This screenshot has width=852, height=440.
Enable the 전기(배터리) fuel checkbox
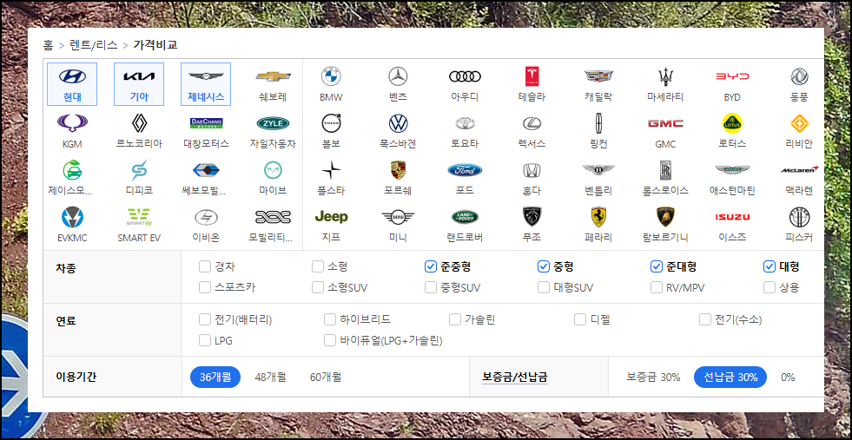coord(204,320)
